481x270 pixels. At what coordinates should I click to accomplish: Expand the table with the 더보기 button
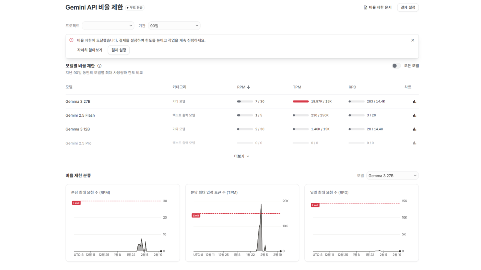[x=242, y=156]
